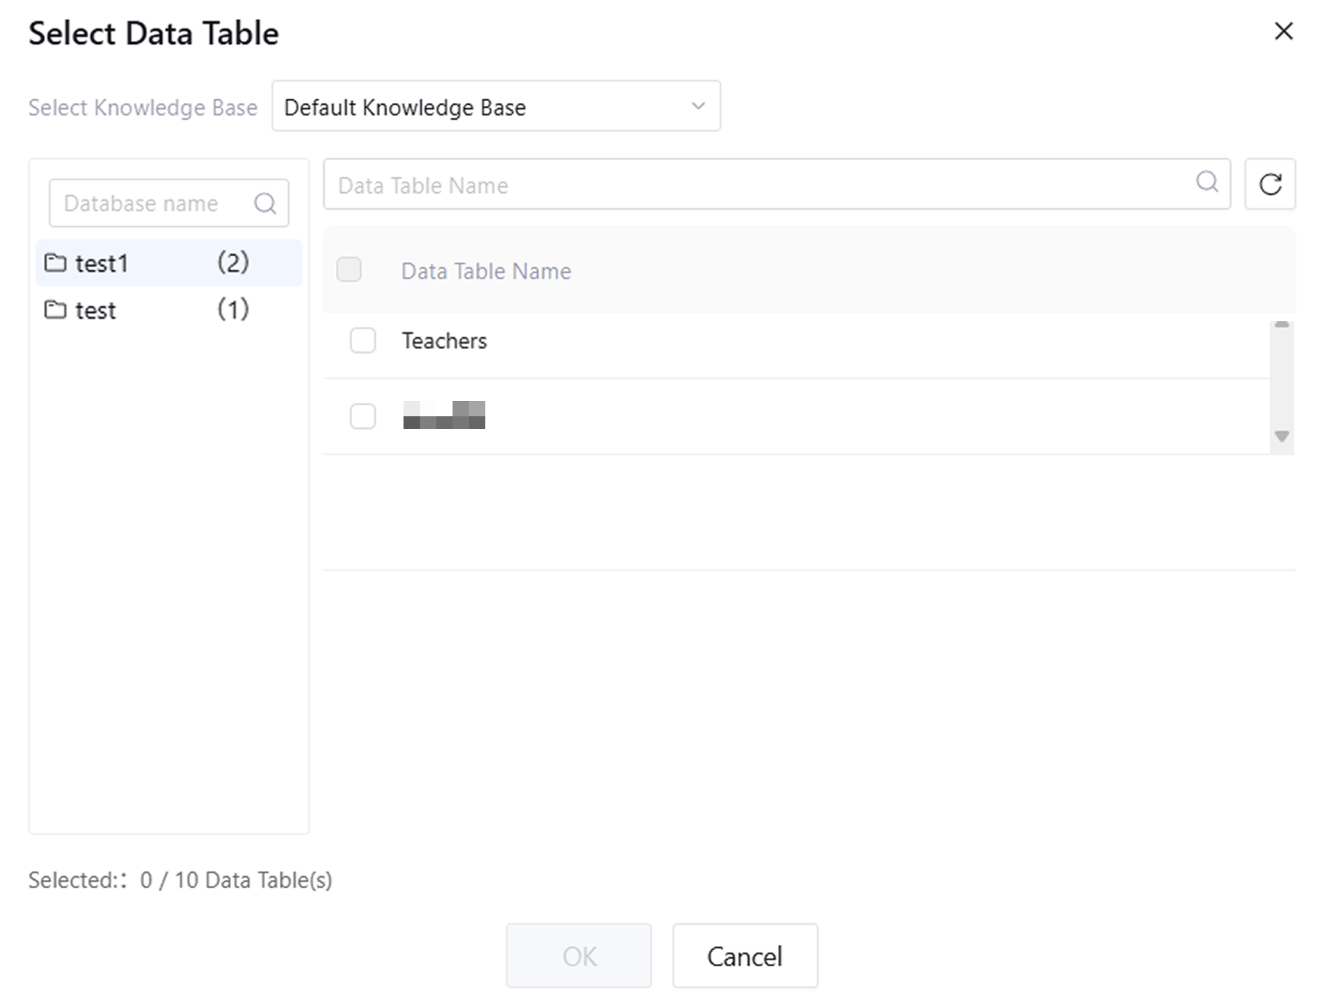This screenshot has height=1003, width=1323.
Task: Check the Teachers table checkbox
Action: coord(363,340)
